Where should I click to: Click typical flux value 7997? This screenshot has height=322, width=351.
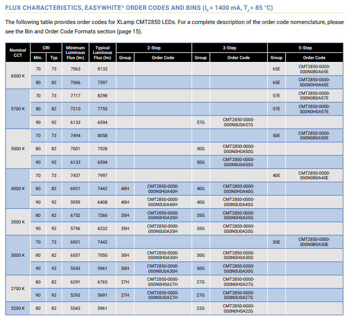coord(102,175)
